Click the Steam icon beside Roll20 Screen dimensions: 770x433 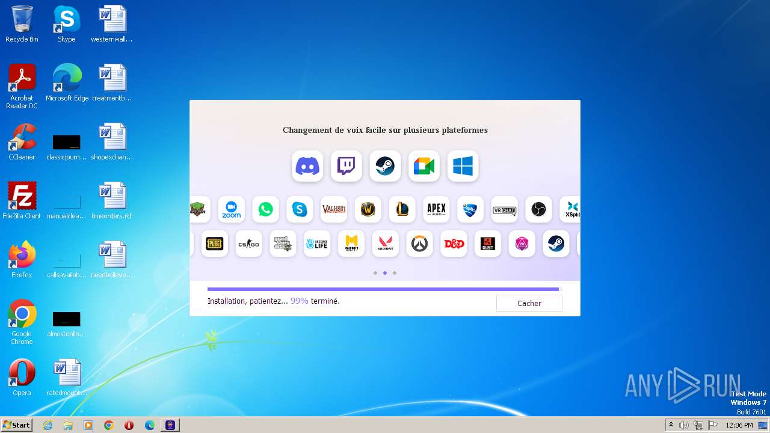[556, 244]
